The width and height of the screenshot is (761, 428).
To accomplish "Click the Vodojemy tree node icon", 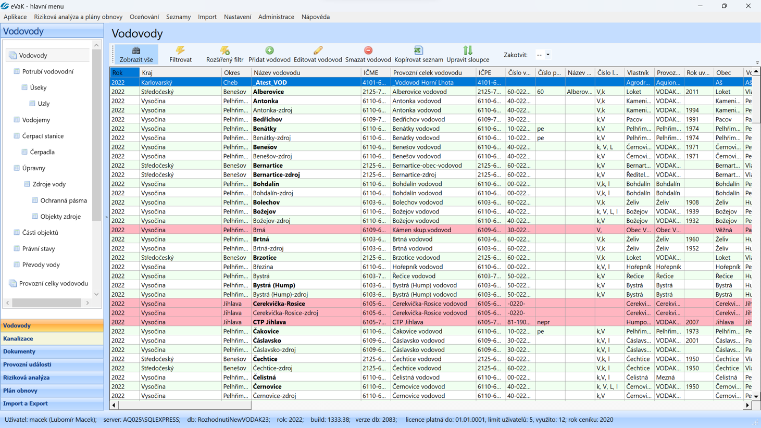I will pyautogui.click(x=17, y=120).
